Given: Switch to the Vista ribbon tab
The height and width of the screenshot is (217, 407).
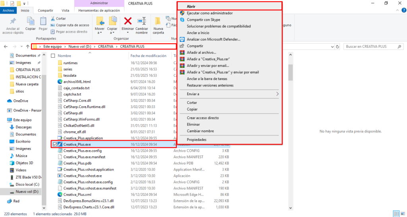Looking at the screenshot, I should pyautogui.click(x=66, y=10).
